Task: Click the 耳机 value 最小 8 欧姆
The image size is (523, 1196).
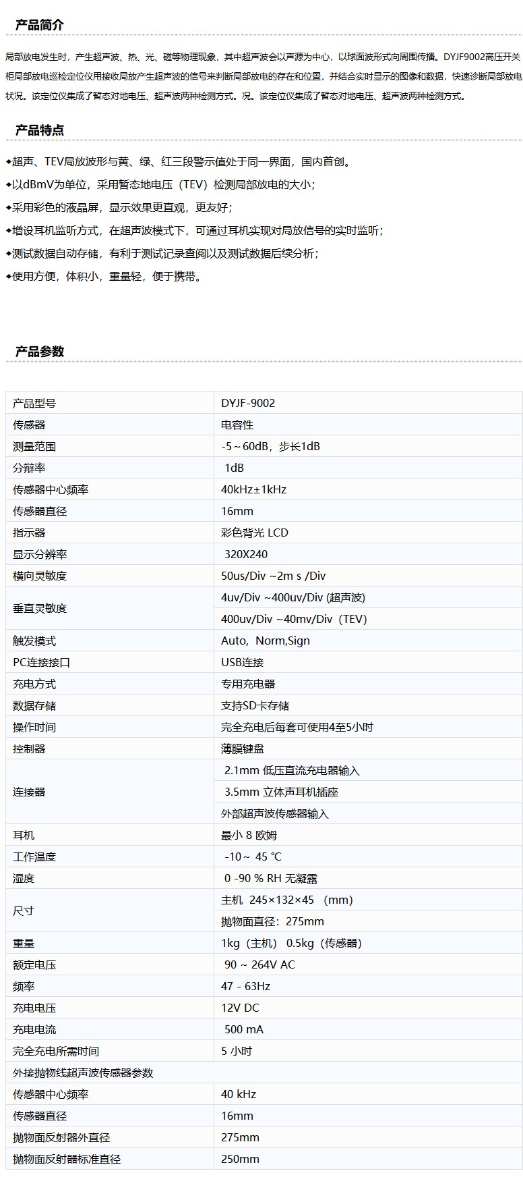Action: [x=249, y=835]
